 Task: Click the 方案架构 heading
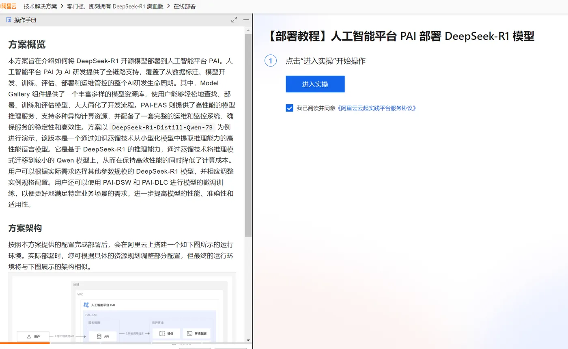(x=25, y=228)
